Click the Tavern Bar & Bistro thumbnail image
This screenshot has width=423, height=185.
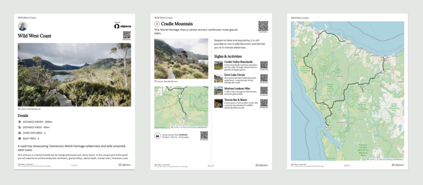[x=218, y=103]
